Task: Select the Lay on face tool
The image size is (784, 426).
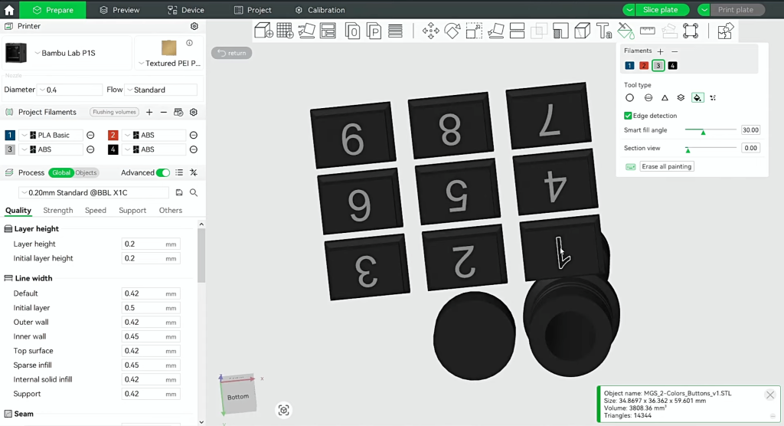Action: click(495, 31)
